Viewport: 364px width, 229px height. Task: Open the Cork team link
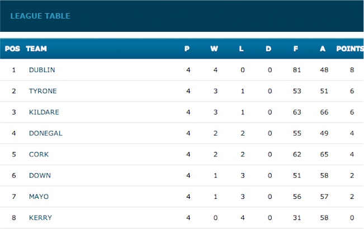click(39, 154)
